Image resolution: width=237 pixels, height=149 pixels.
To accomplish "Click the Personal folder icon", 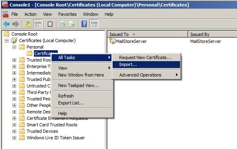I will 22,47.
